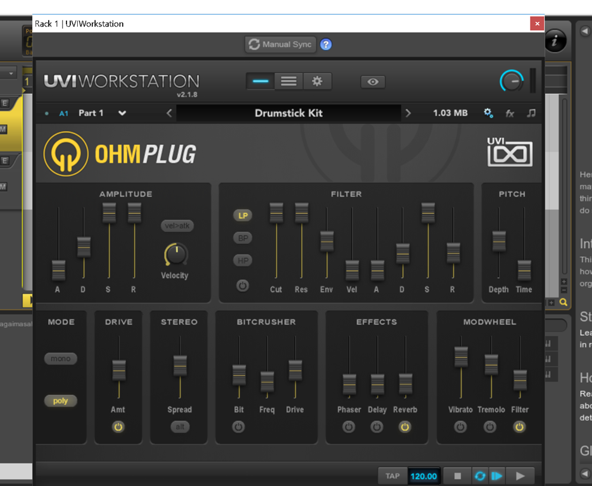This screenshot has width=592, height=486.
Task: Click the filter Res slider handle
Action: coord(301,213)
